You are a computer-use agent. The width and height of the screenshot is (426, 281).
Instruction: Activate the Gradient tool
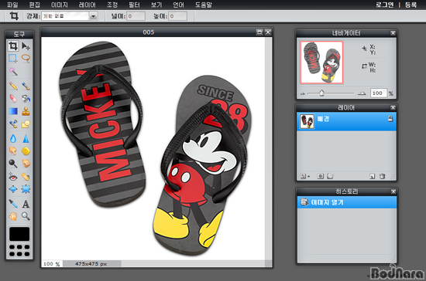[x=13, y=111]
